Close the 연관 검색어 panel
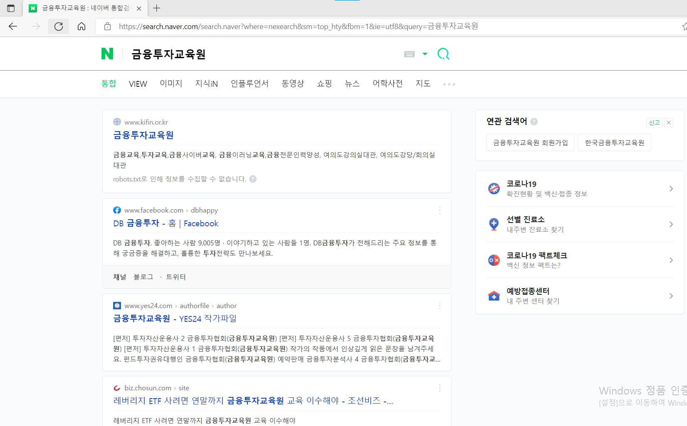Image resolution: width=687 pixels, height=426 pixels. [669, 122]
